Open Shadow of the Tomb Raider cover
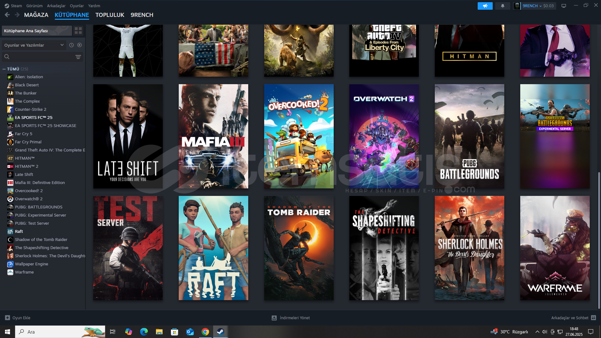This screenshot has width=601, height=338. click(x=299, y=248)
